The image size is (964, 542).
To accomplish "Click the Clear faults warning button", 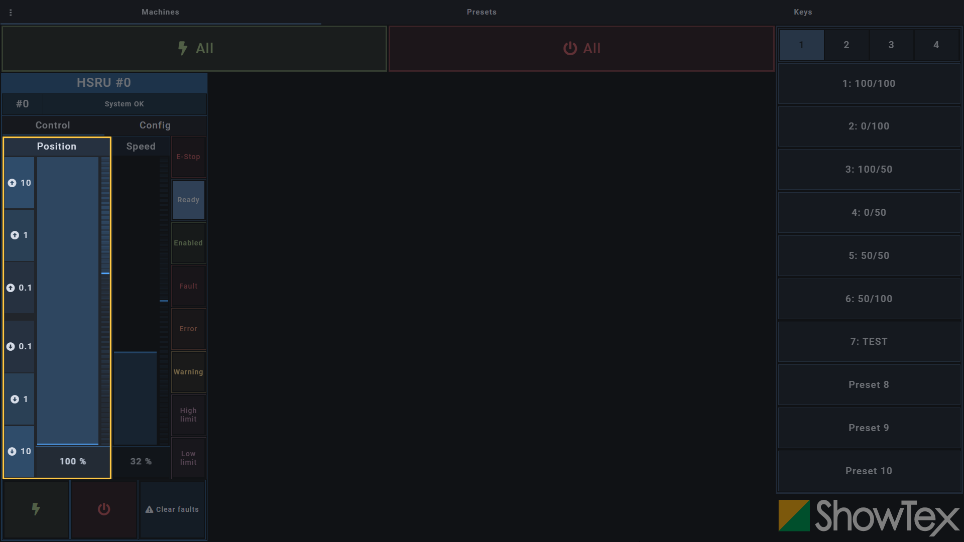I will (x=172, y=509).
